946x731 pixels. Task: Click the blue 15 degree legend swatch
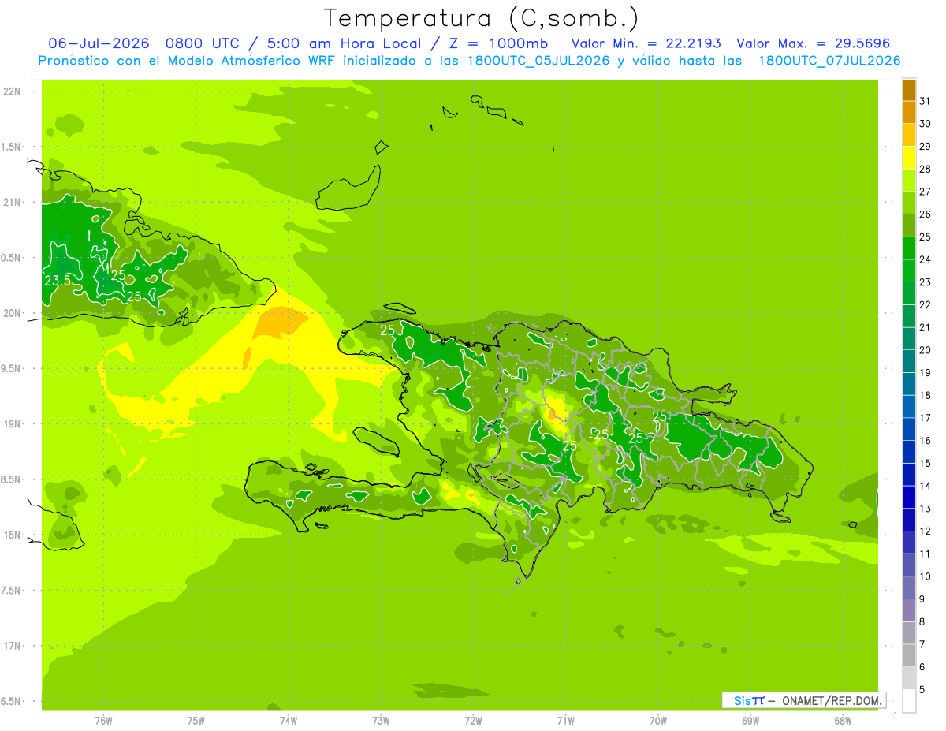click(909, 452)
